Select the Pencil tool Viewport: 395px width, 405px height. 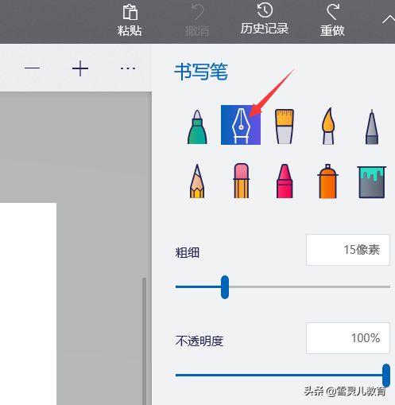[197, 181]
